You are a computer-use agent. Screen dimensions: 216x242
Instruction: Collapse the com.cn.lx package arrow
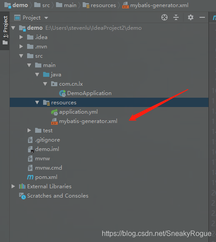45,84
